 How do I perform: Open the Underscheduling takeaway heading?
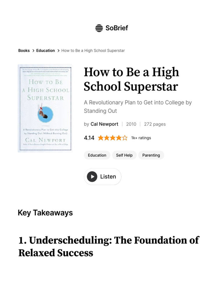(x=109, y=247)
